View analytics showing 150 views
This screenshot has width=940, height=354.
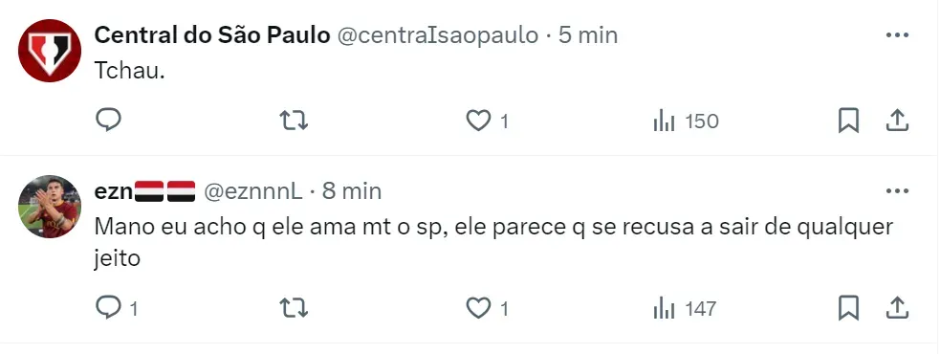[x=686, y=122]
